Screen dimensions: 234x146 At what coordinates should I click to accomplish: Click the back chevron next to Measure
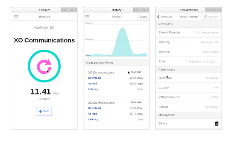pyautogui.click(x=159, y=17)
